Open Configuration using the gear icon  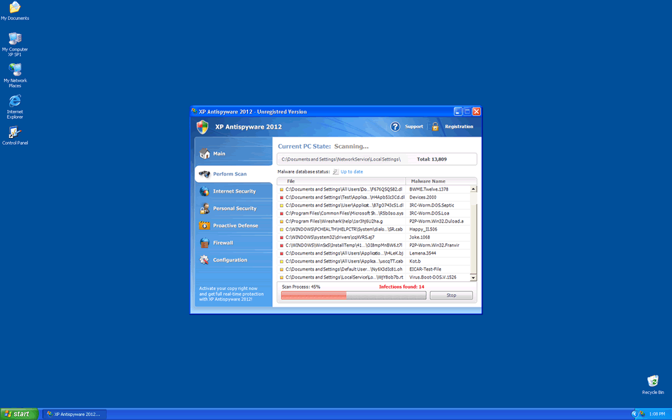pyautogui.click(x=203, y=260)
